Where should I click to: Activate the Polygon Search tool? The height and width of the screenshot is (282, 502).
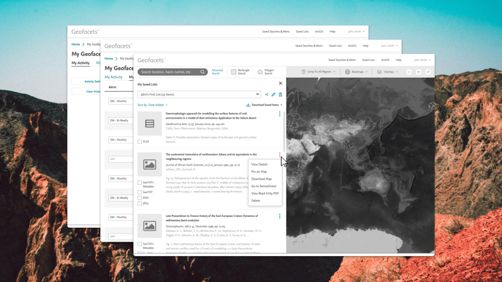point(266,72)
